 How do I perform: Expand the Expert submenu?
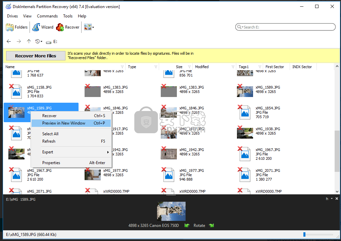[x=71, y=152]
